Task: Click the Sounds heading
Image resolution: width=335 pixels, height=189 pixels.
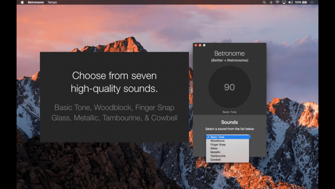Action: tap(229, 122)
